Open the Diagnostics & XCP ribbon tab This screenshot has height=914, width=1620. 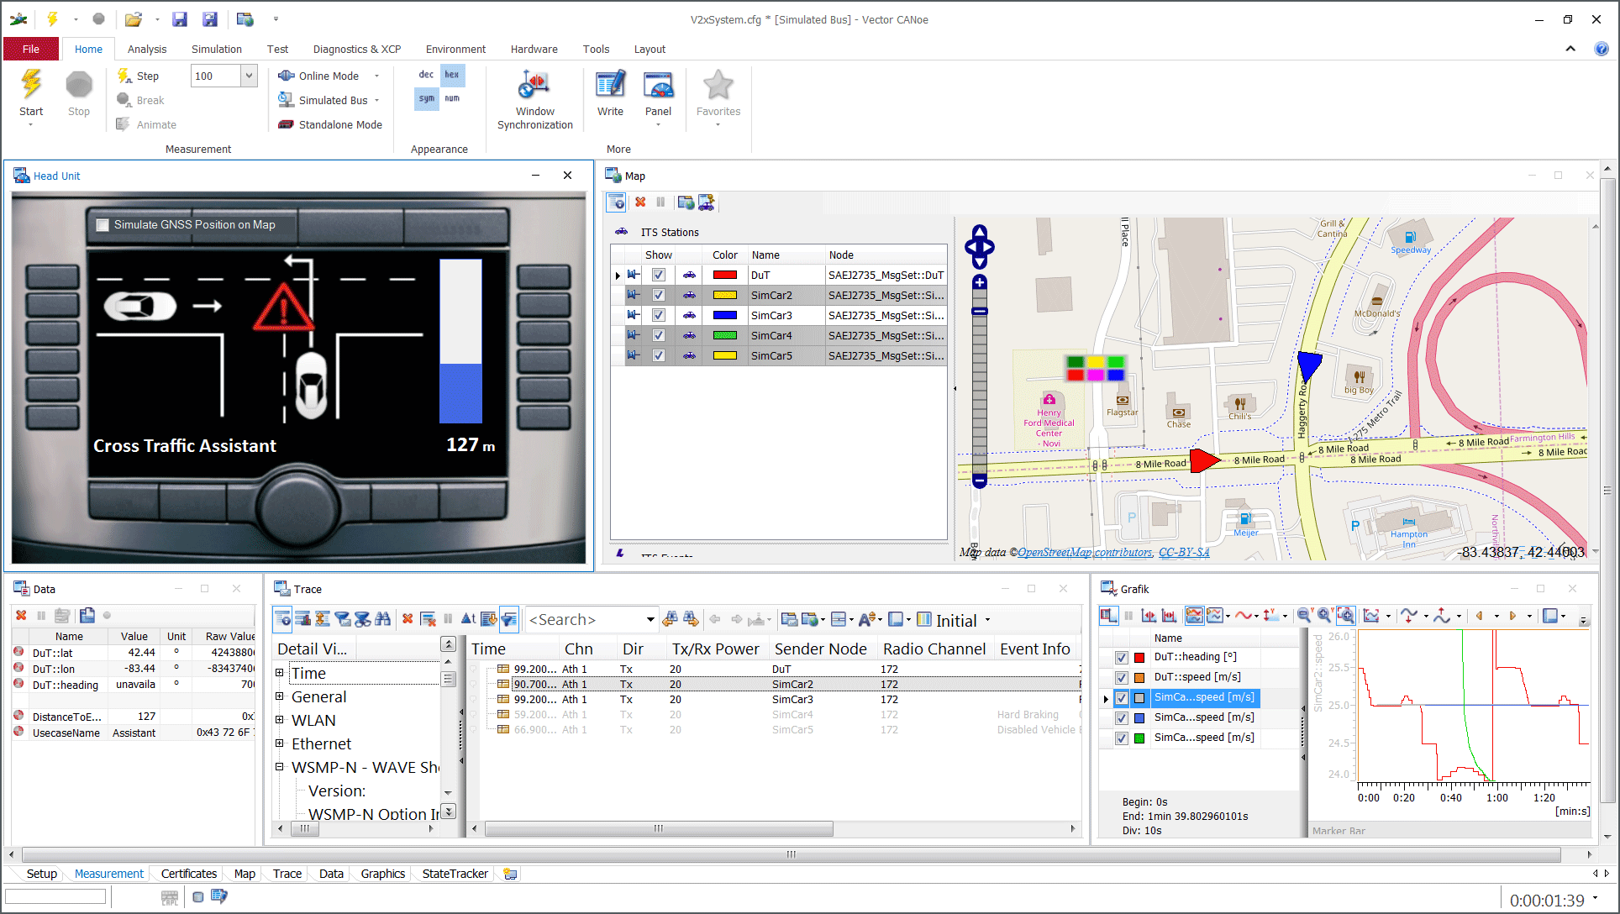(356, 49)
